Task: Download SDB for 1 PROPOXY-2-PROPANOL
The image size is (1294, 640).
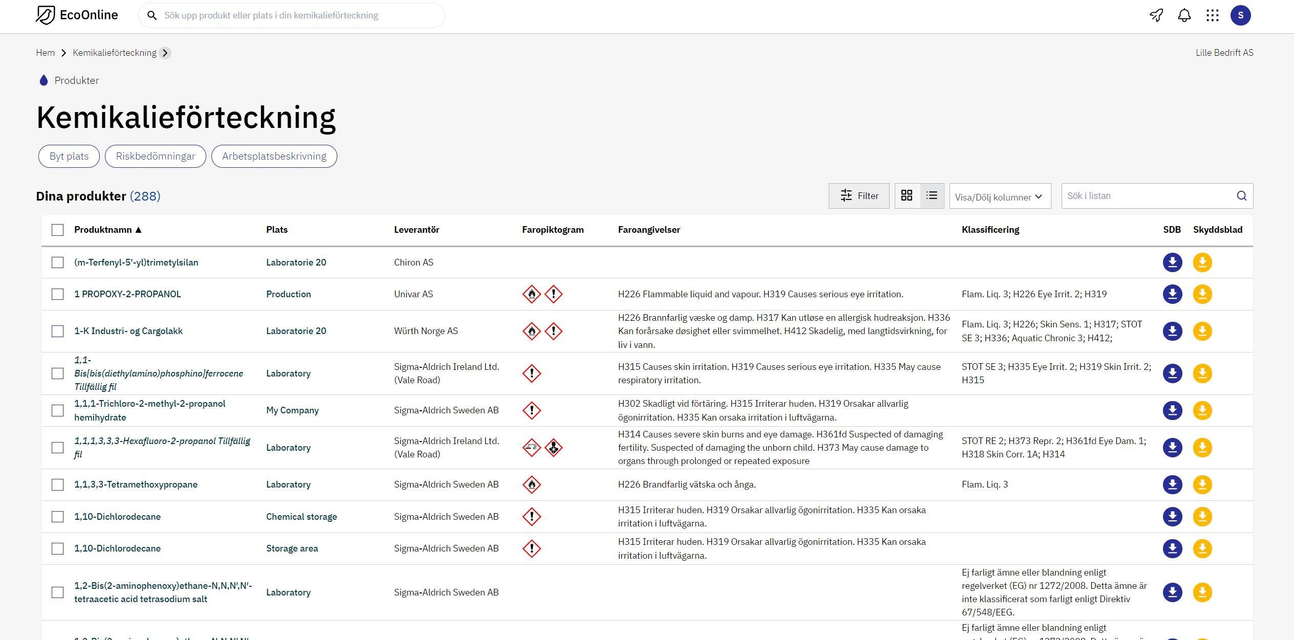Action: point(1172,294)
